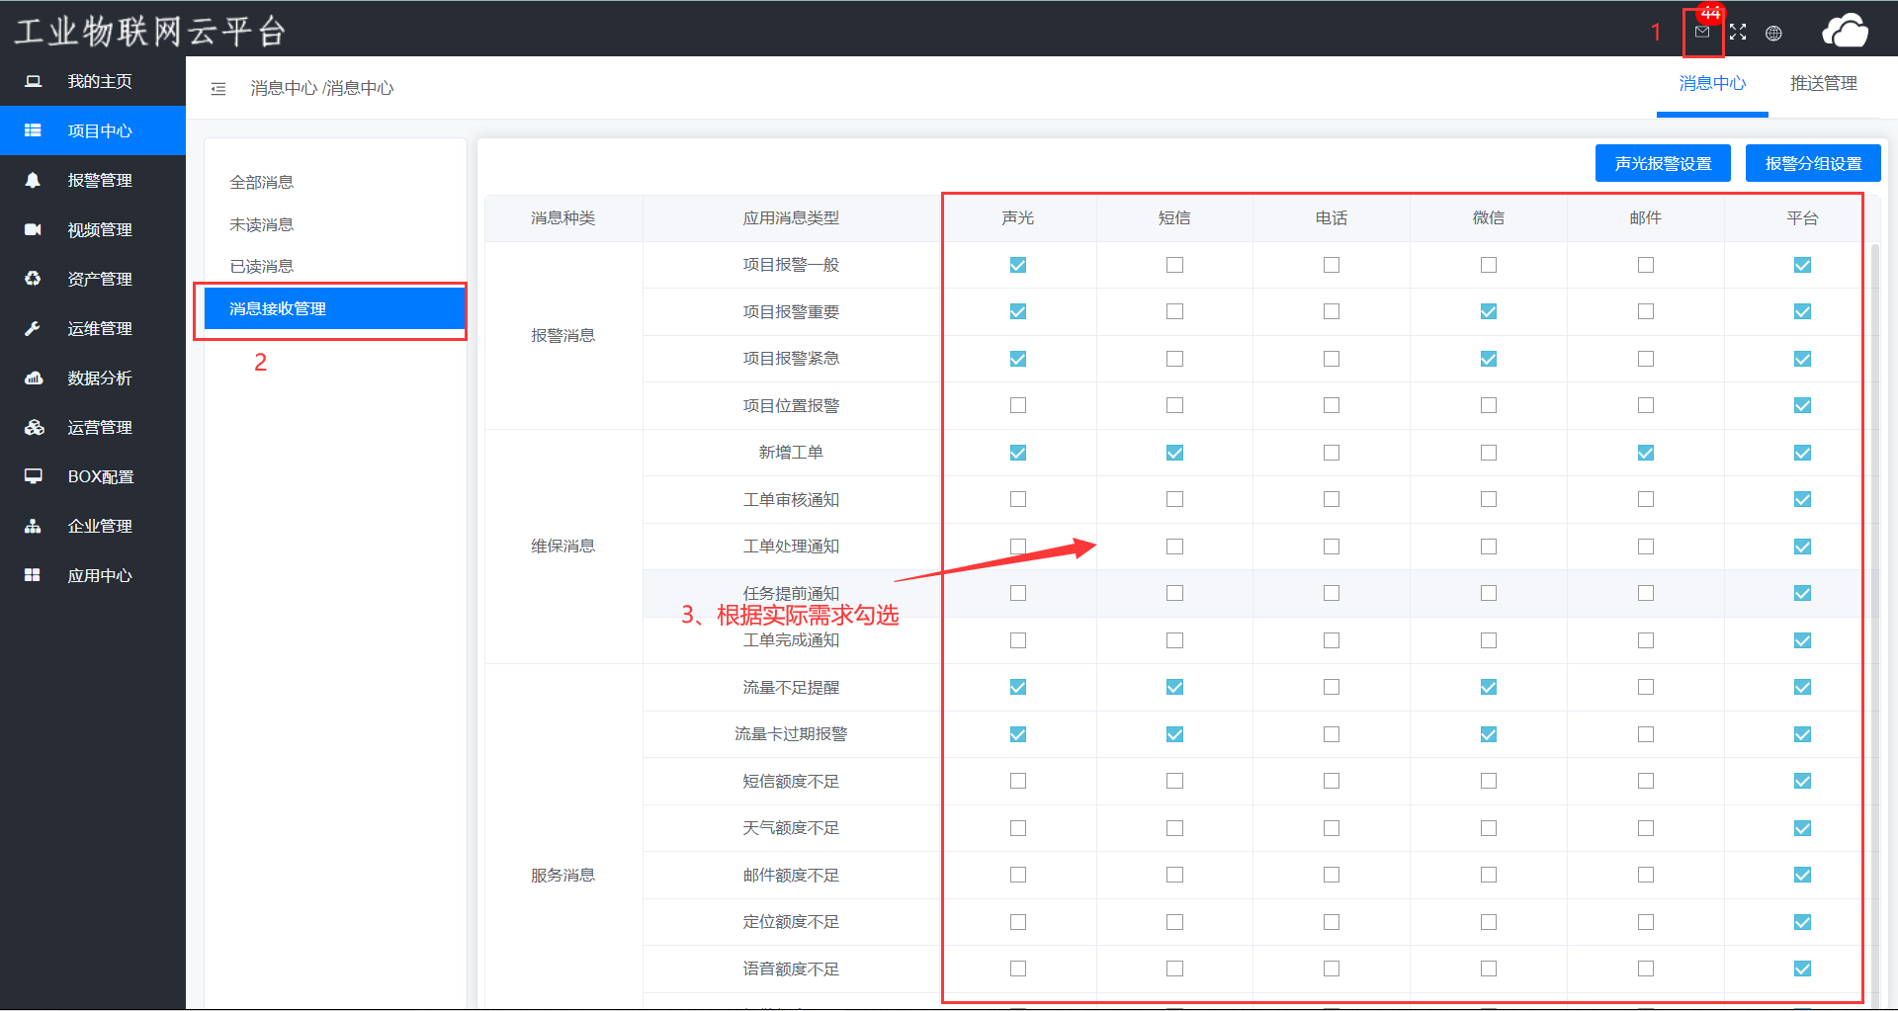Click the bell icon for 报警管理
This screenshot has height=1011, width=1898.
(33, 180)
